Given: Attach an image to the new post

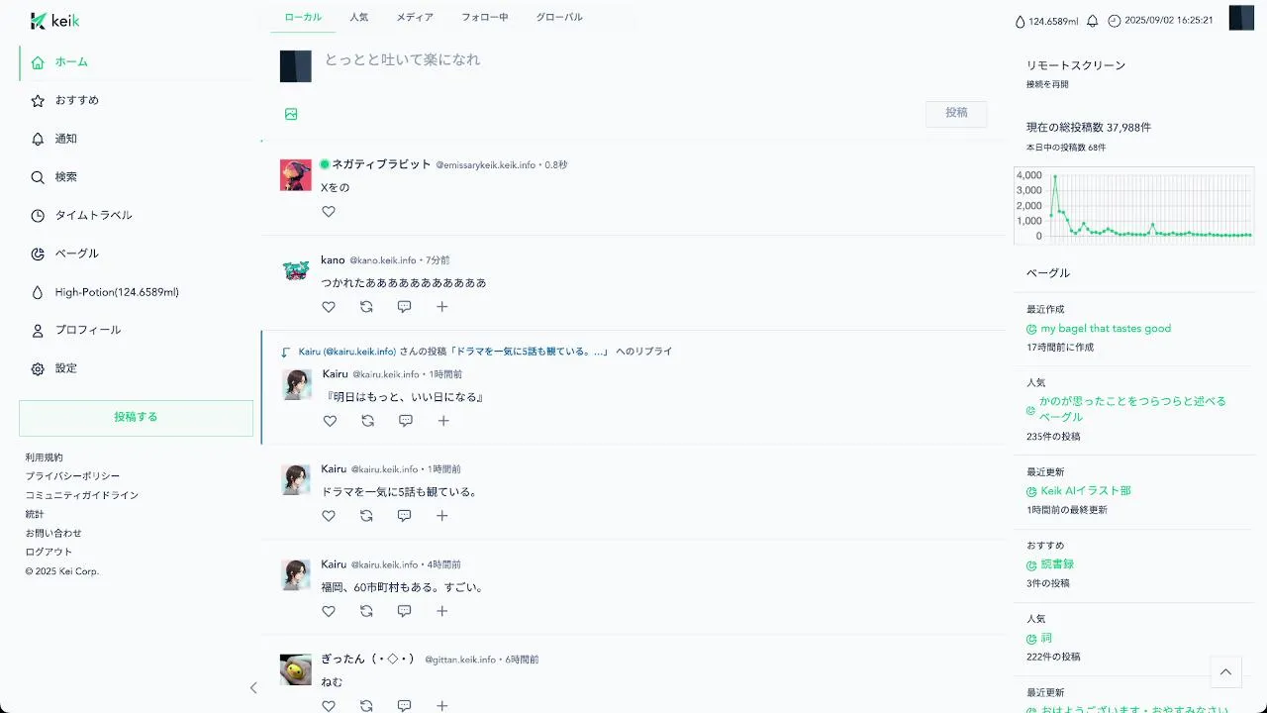Looking at the screenshot, I should tap(291, 114).
